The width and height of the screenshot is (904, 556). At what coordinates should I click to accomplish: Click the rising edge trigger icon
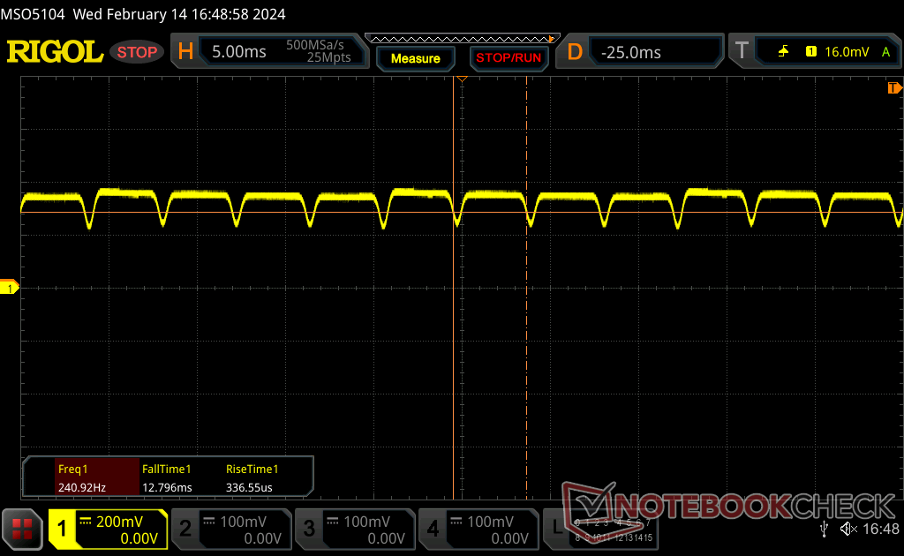point(783,52)
